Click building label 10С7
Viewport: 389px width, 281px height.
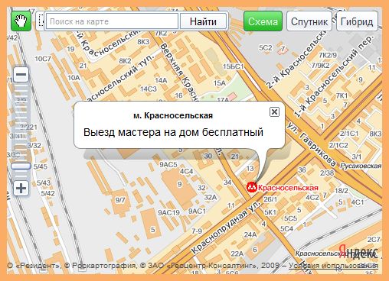click(43, 59)
